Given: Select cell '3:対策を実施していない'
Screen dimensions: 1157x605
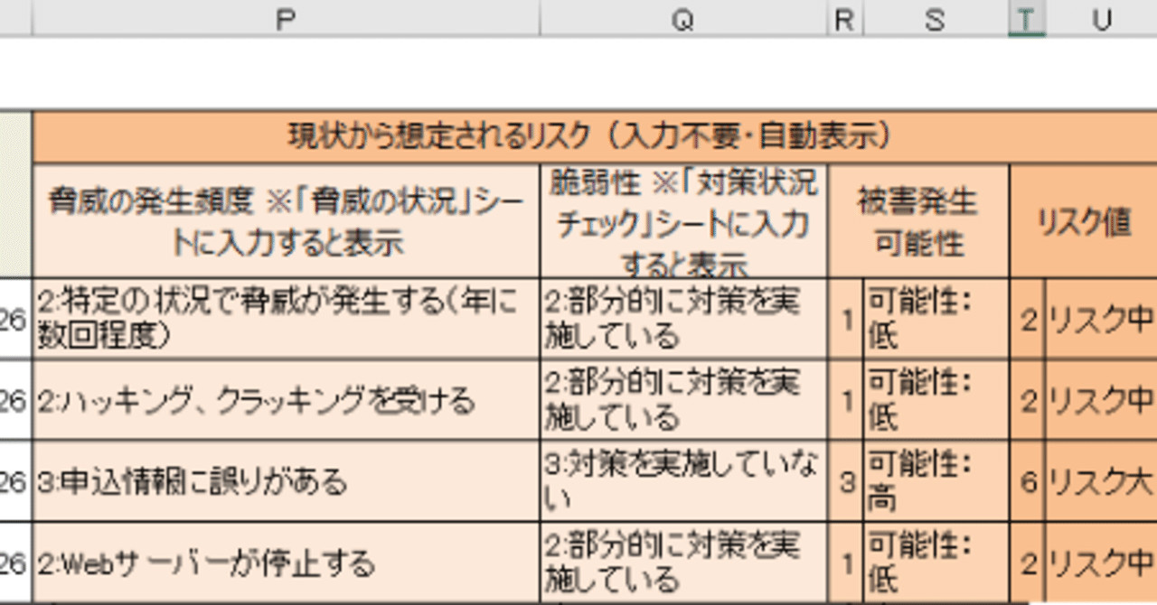Looking at the screenshot, I should (683, 481).
